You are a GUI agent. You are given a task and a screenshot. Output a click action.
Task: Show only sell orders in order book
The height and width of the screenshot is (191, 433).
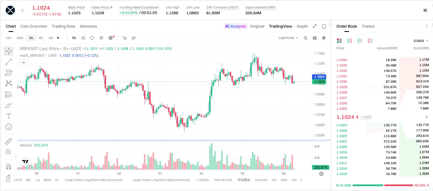[x=370, y=41]
